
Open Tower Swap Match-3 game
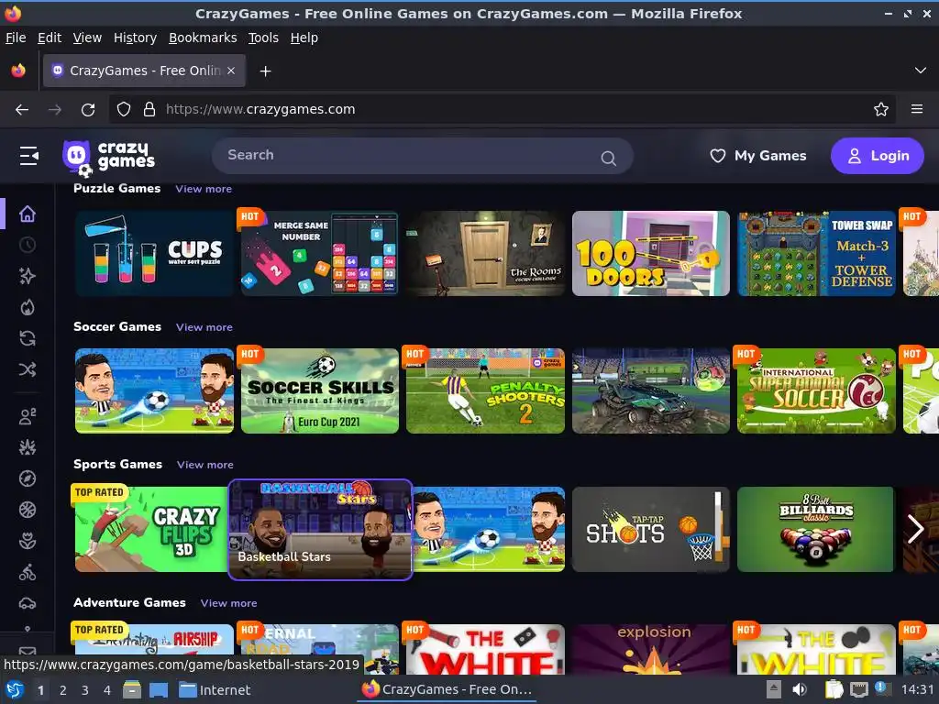coord(816,253)
